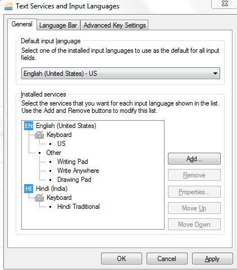The height and width of the screenshot is (270, 237).
Task: Click the Move Up button
Action: point(194,208)
